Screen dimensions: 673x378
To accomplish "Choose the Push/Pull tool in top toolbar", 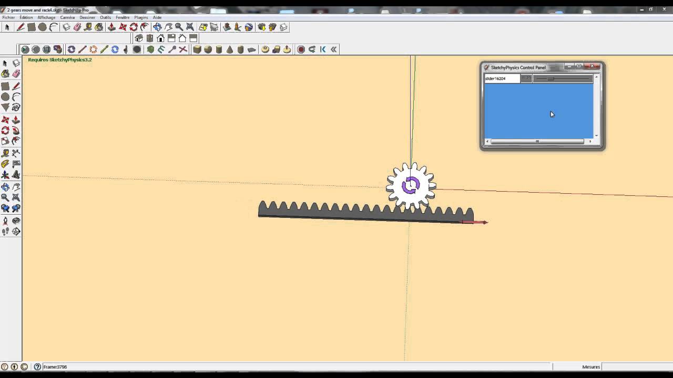I will (111, 27).
